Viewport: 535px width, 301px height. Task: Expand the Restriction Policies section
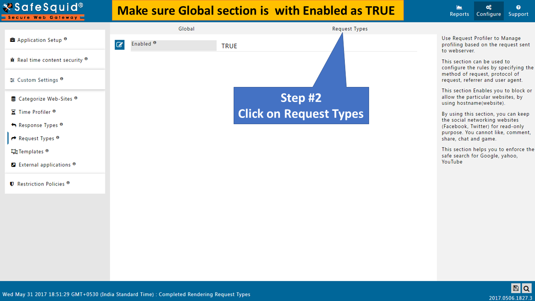41,184
